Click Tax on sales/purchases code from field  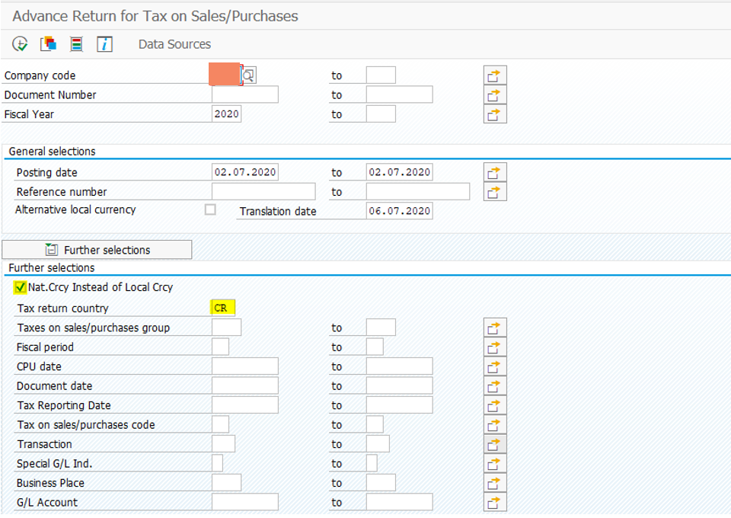point(221,424)
